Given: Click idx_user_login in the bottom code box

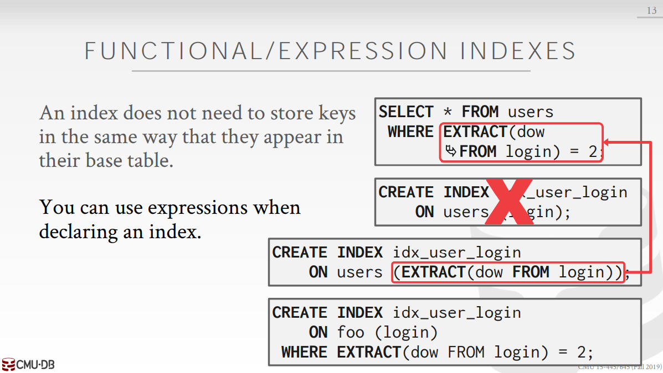Looking at the screenshot, I should tap(456, 312).
